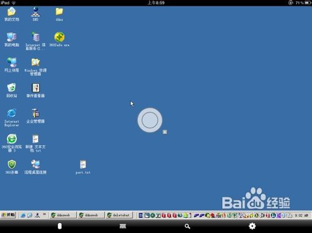Open the Recycle Bin (回收站) icon

coord(12,90)
